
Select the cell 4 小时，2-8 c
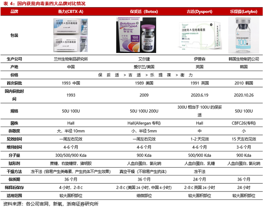(x=71, y=187)
